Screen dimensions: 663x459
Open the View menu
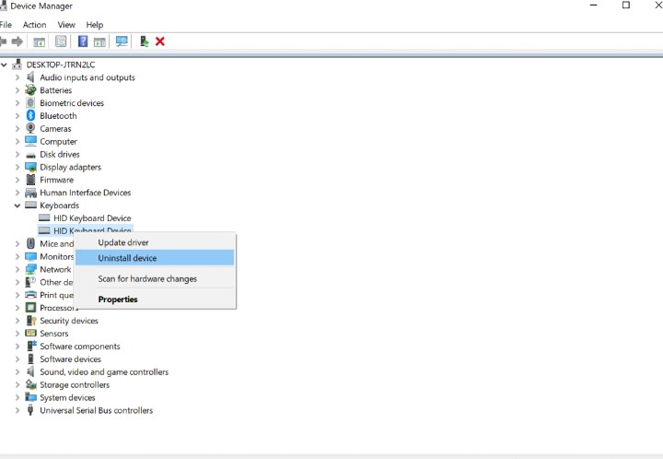click(66, 25)
